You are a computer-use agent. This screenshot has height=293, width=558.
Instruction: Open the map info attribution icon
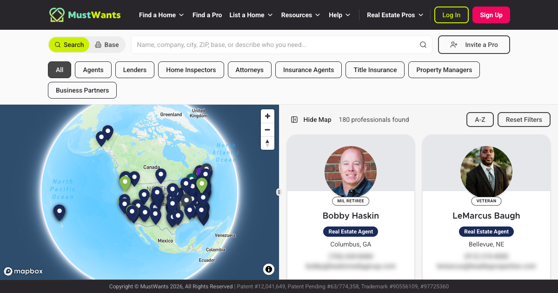click(x=269, y=269)
